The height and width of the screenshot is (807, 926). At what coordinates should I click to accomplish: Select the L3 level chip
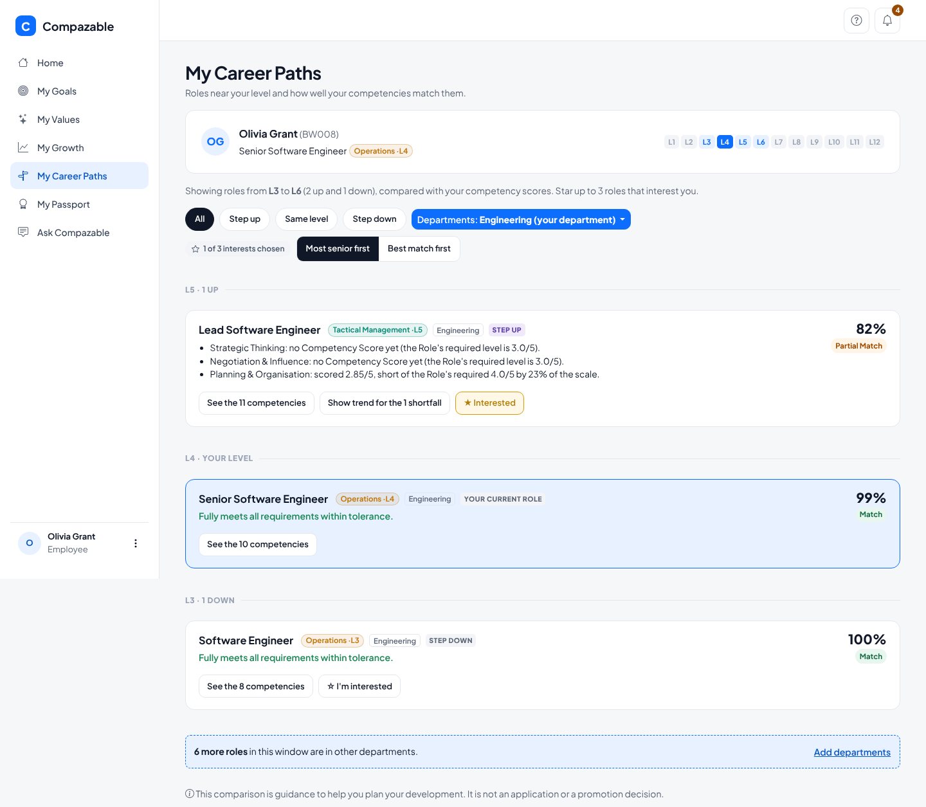pyautogui.click(x=707, y=142)
